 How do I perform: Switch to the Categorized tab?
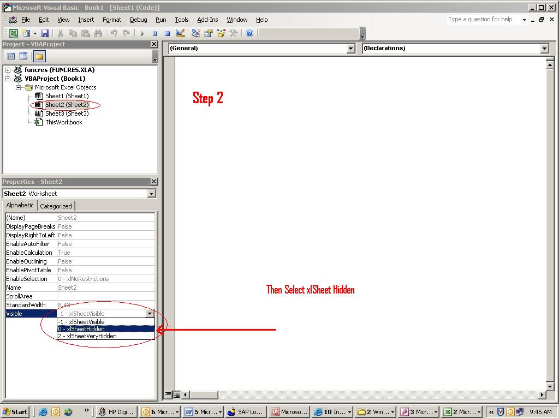[x=56, y=206]
